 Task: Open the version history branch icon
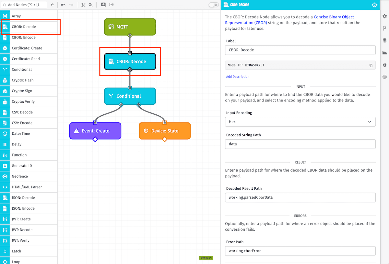click(384, 28)
